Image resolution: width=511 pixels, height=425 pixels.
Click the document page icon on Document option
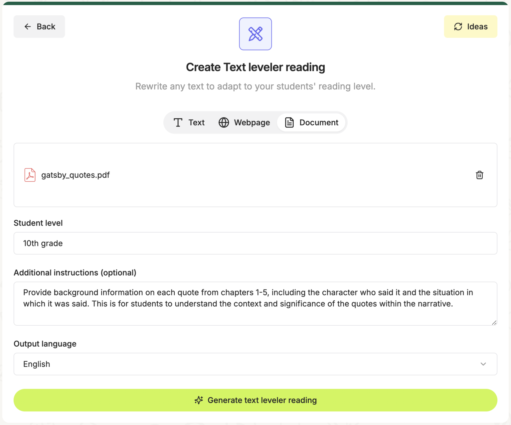[289, 122]
